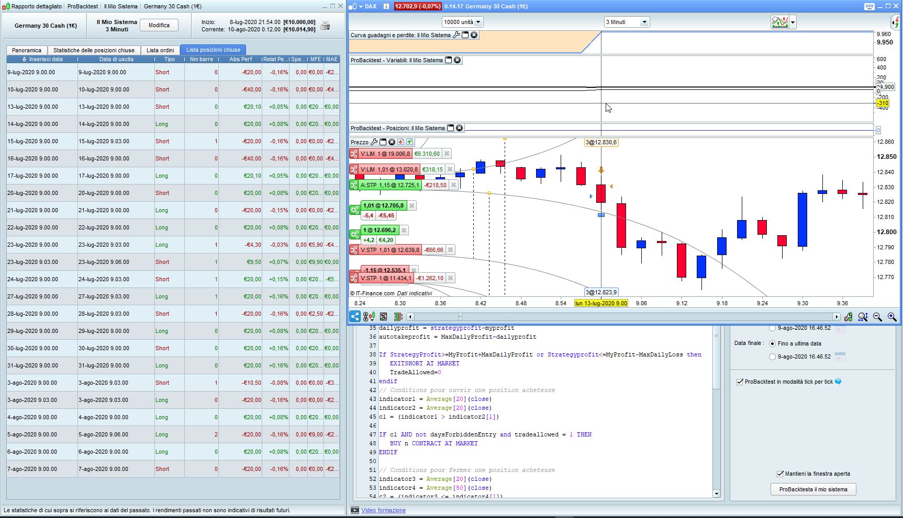Open settings for 1 @ 12.696,2 position
The height and width of the screenshot is (518, 903).
point(355,234)
